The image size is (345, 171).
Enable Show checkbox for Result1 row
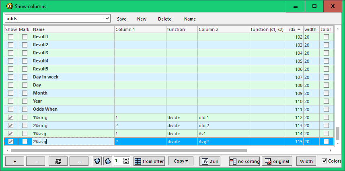tap(11, 37)
